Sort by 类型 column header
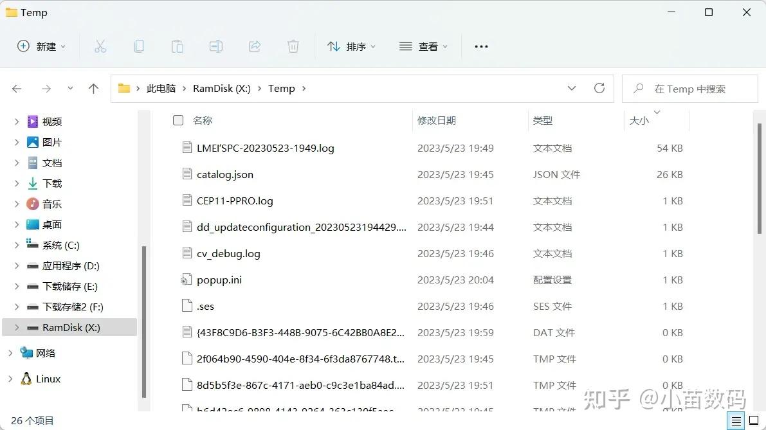 point(542,120)
